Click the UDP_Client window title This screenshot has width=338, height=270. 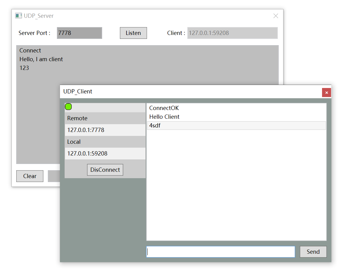pyautogui.click(x=78, y=91)
